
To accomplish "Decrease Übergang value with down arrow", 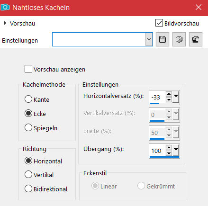I will pos(169,153).
